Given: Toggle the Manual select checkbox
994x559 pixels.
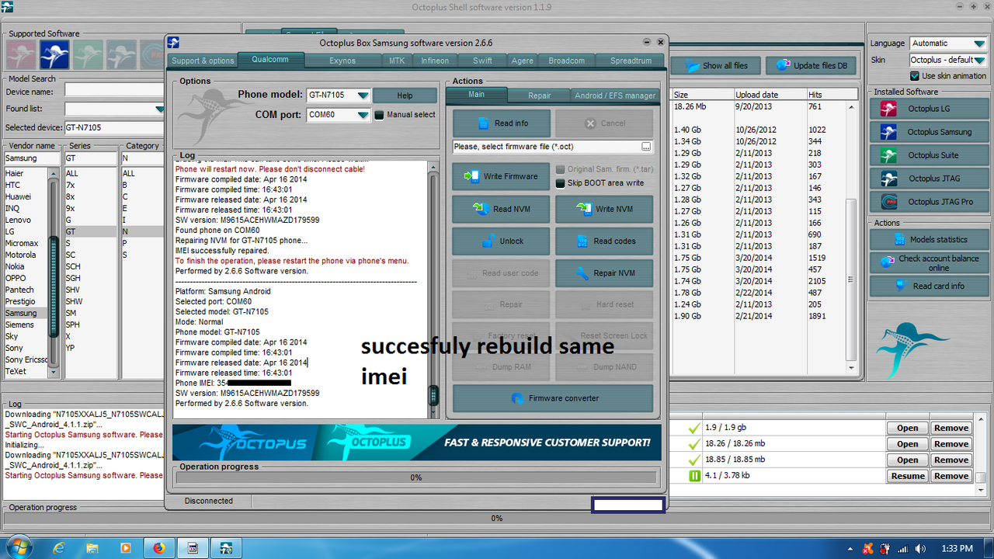Looking at the screenshot, I should (x=380, y=115).
